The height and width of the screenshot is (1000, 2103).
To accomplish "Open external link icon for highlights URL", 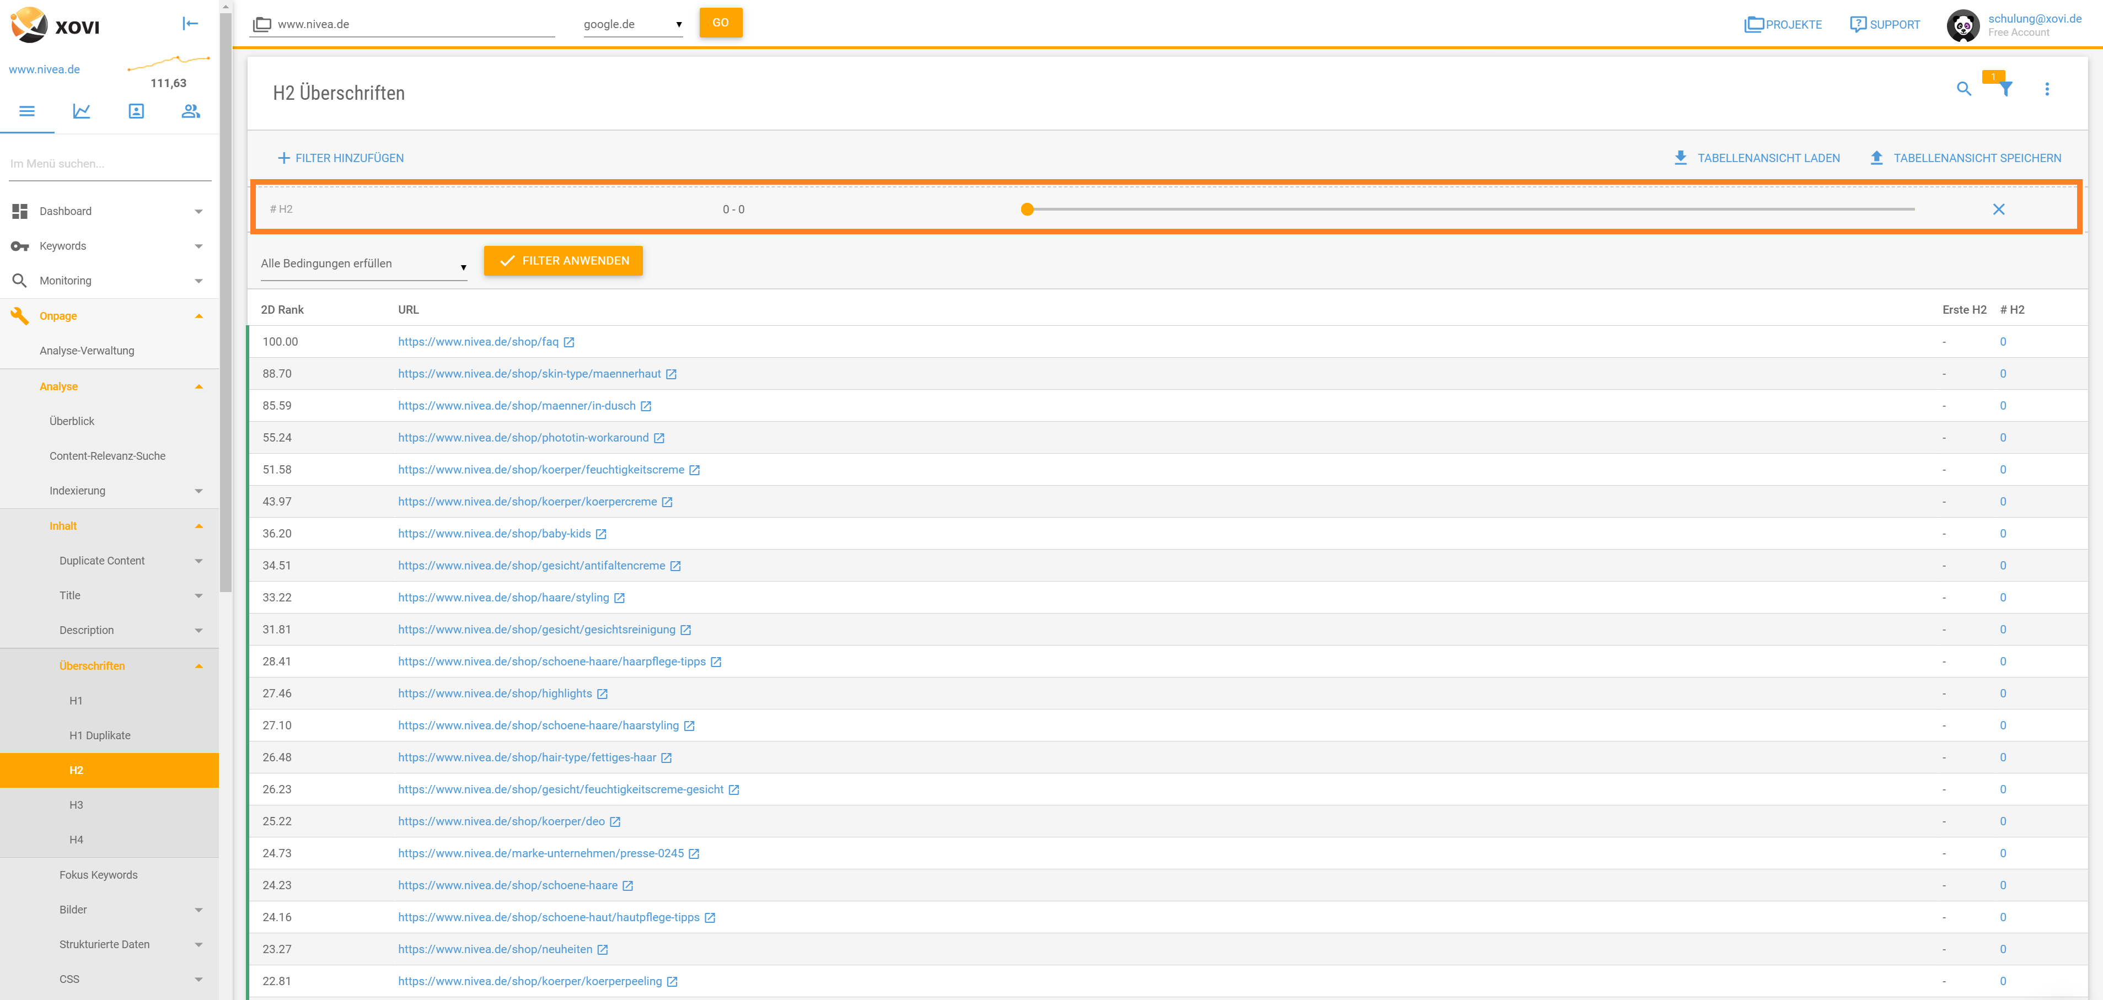I will pos(603,694).
